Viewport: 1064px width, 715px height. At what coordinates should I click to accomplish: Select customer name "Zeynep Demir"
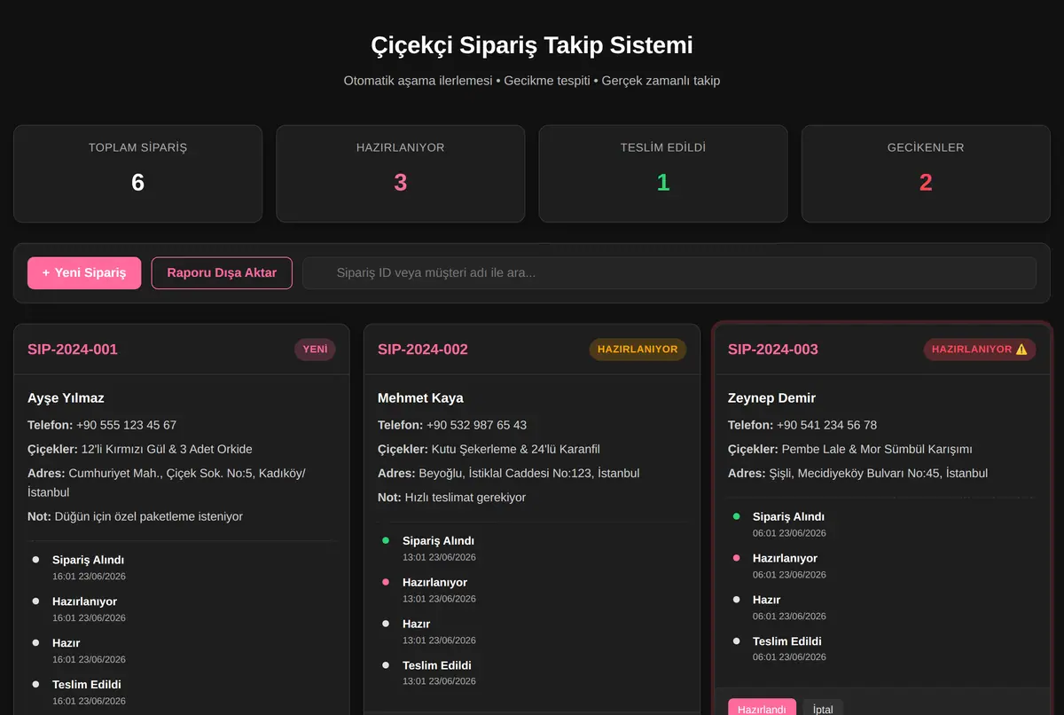771,398
